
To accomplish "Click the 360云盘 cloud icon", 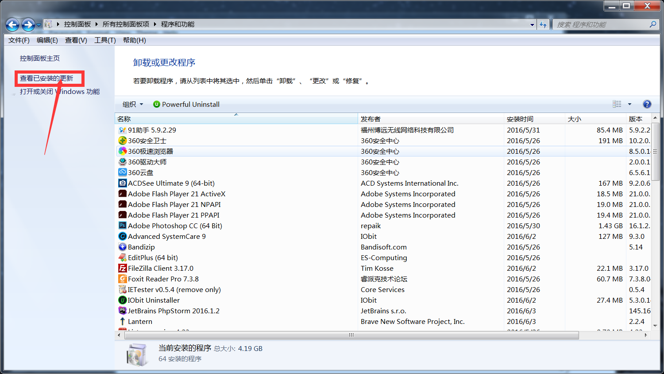I will coord(123,172).
